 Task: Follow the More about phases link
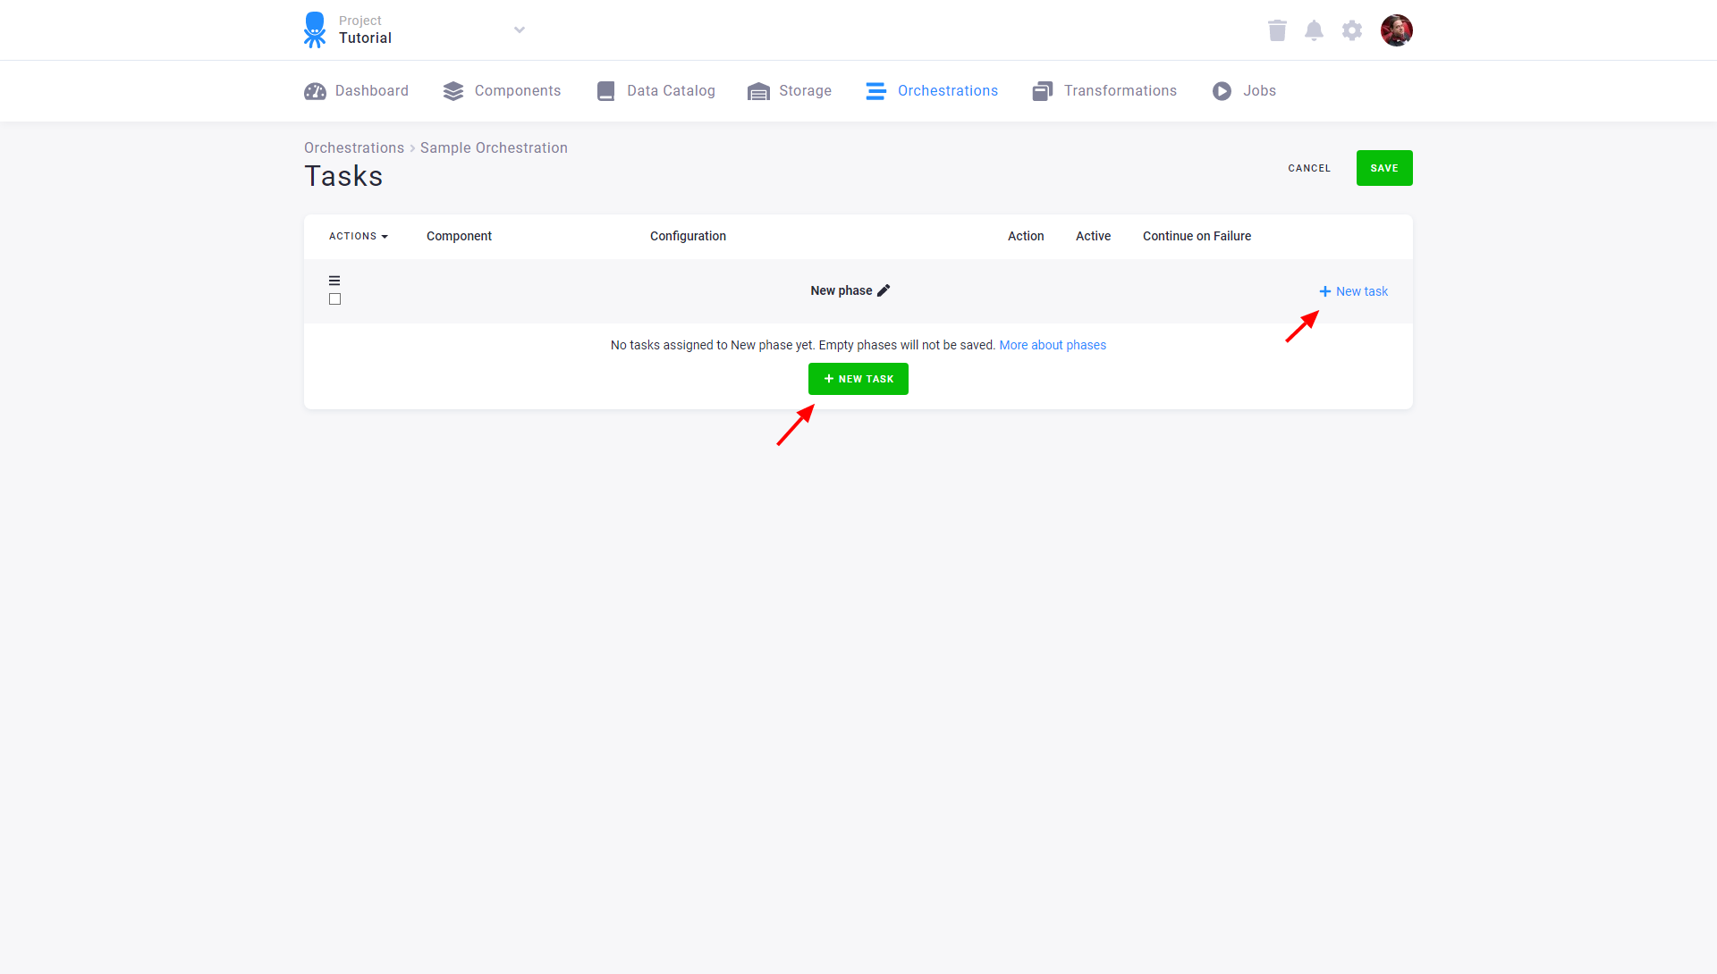pyautogui.click(x=1053, y=345)
